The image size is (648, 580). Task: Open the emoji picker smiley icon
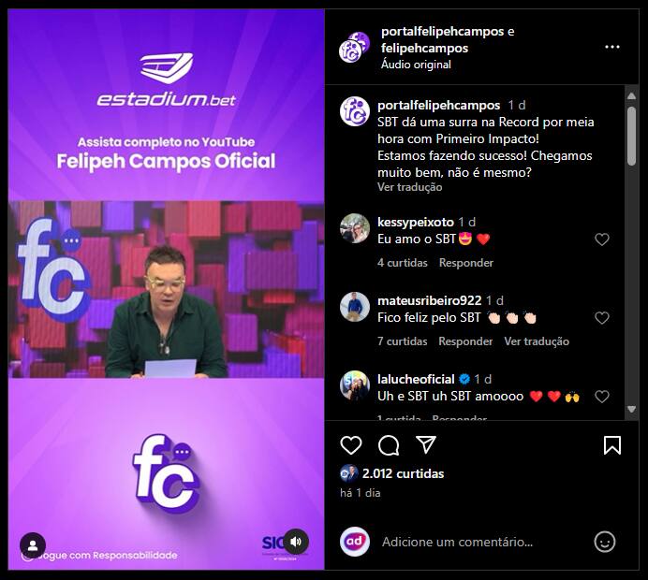click(605, 542)
